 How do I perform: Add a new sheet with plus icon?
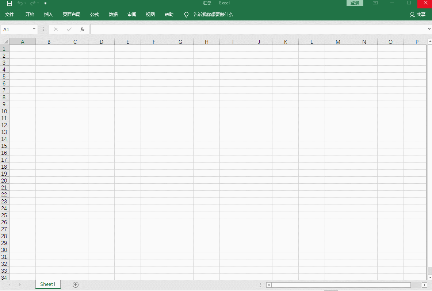pyautogui.click(x=76, y=284)
